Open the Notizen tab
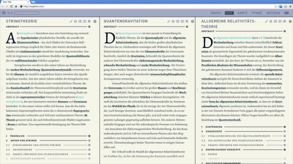The width and height of the screenshot is (293, 164). point(273,13)
